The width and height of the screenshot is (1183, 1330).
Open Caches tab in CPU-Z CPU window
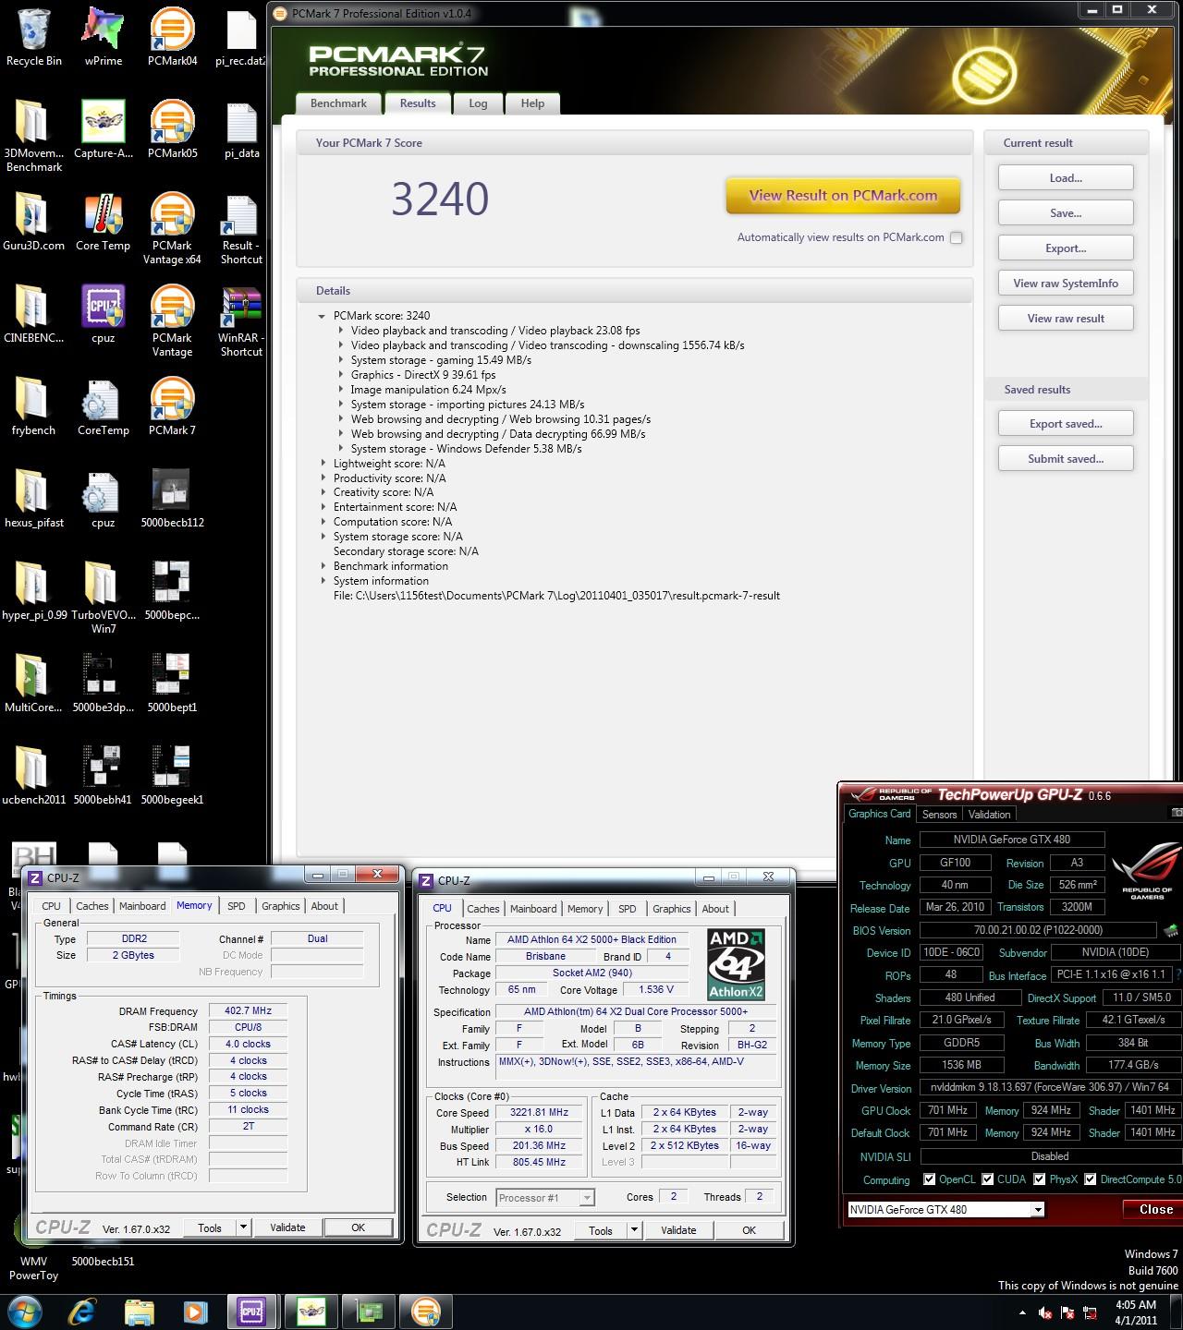(x=482, y=909)
